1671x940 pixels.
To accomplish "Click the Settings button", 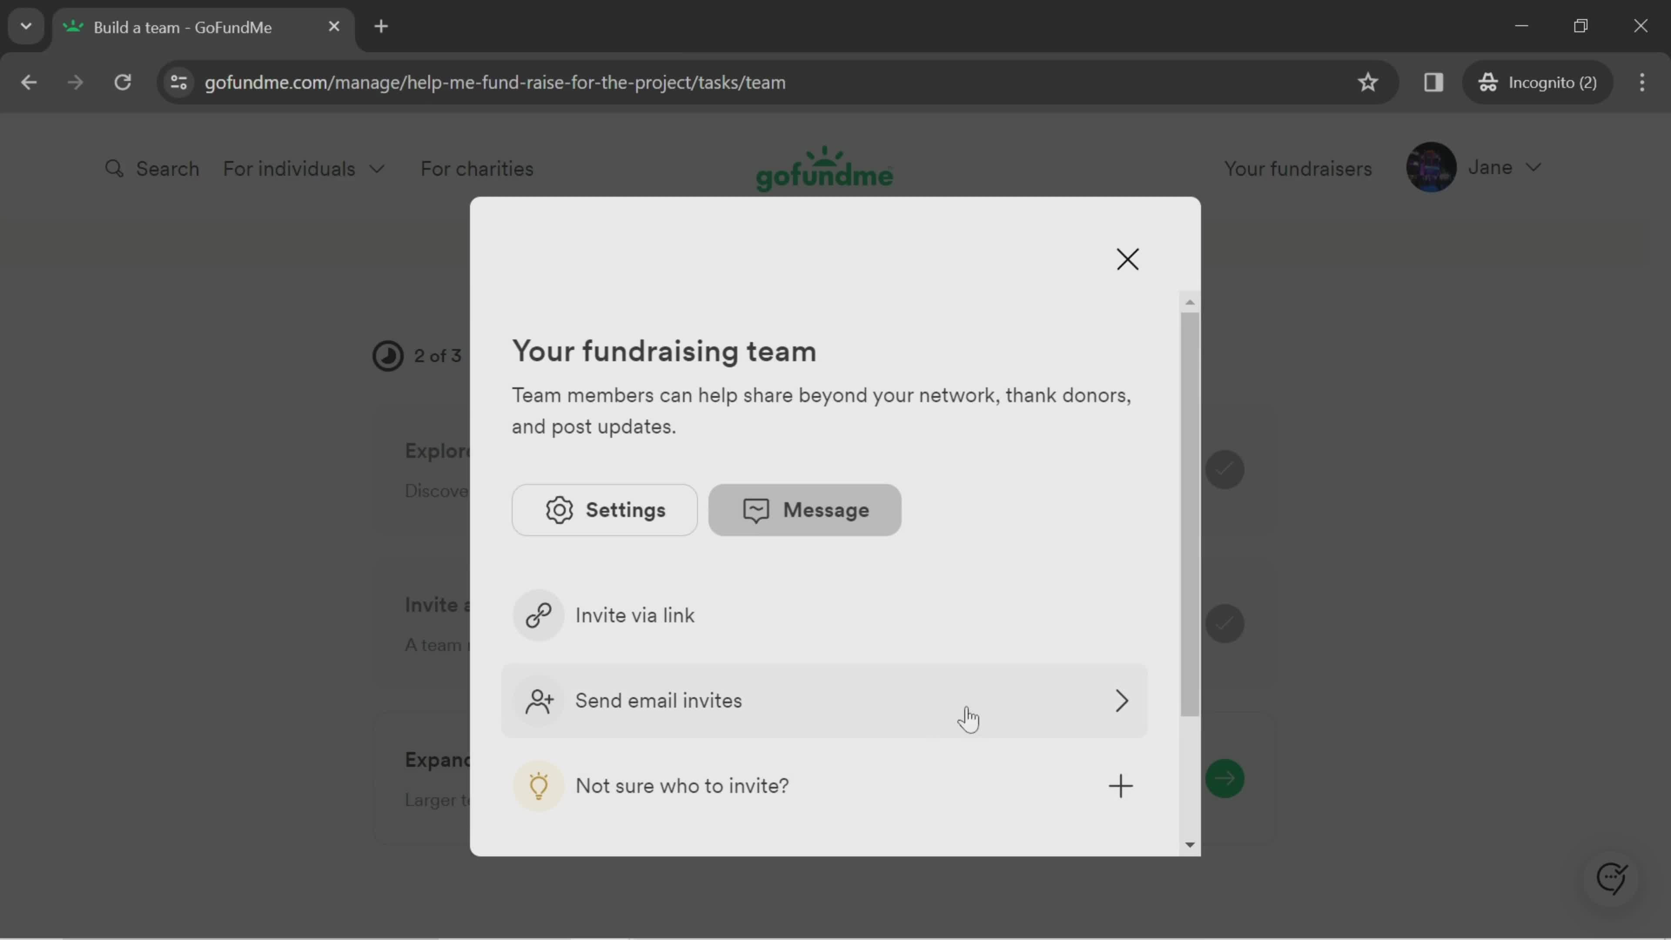I will pos(605,510).
